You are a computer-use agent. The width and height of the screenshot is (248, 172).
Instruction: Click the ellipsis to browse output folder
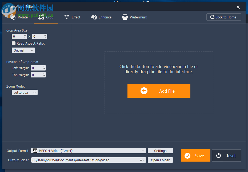(142, 160)
